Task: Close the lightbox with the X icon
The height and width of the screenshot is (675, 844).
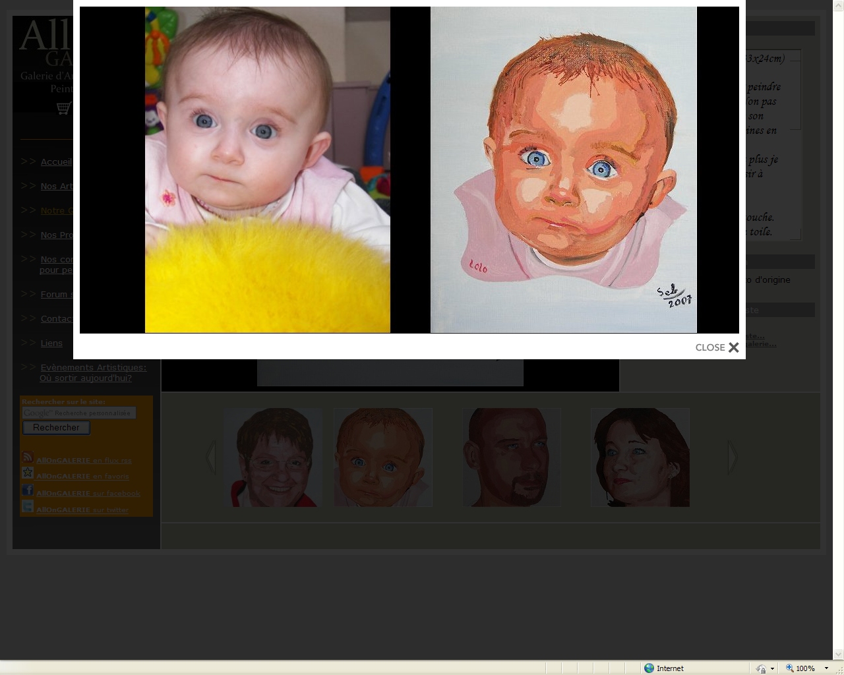Action: tap(733, 347)
